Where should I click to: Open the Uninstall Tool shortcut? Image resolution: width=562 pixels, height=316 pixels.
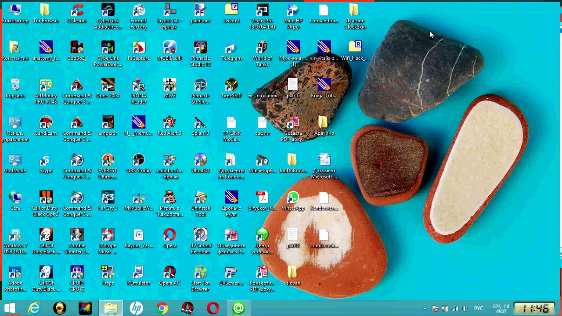201,204
